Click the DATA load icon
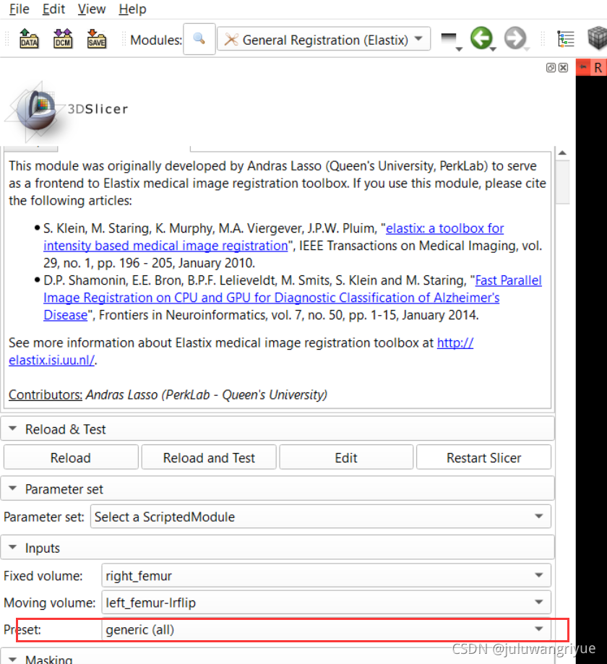The height and width of the screenshot is (664, 607). [29, 39]
